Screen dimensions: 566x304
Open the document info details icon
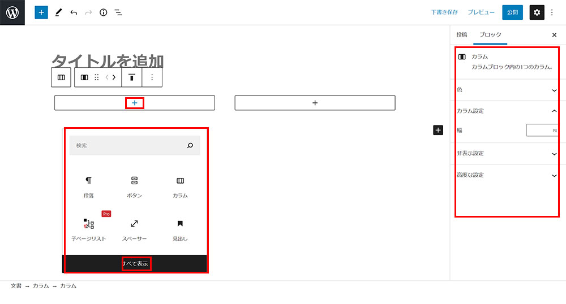103,12
